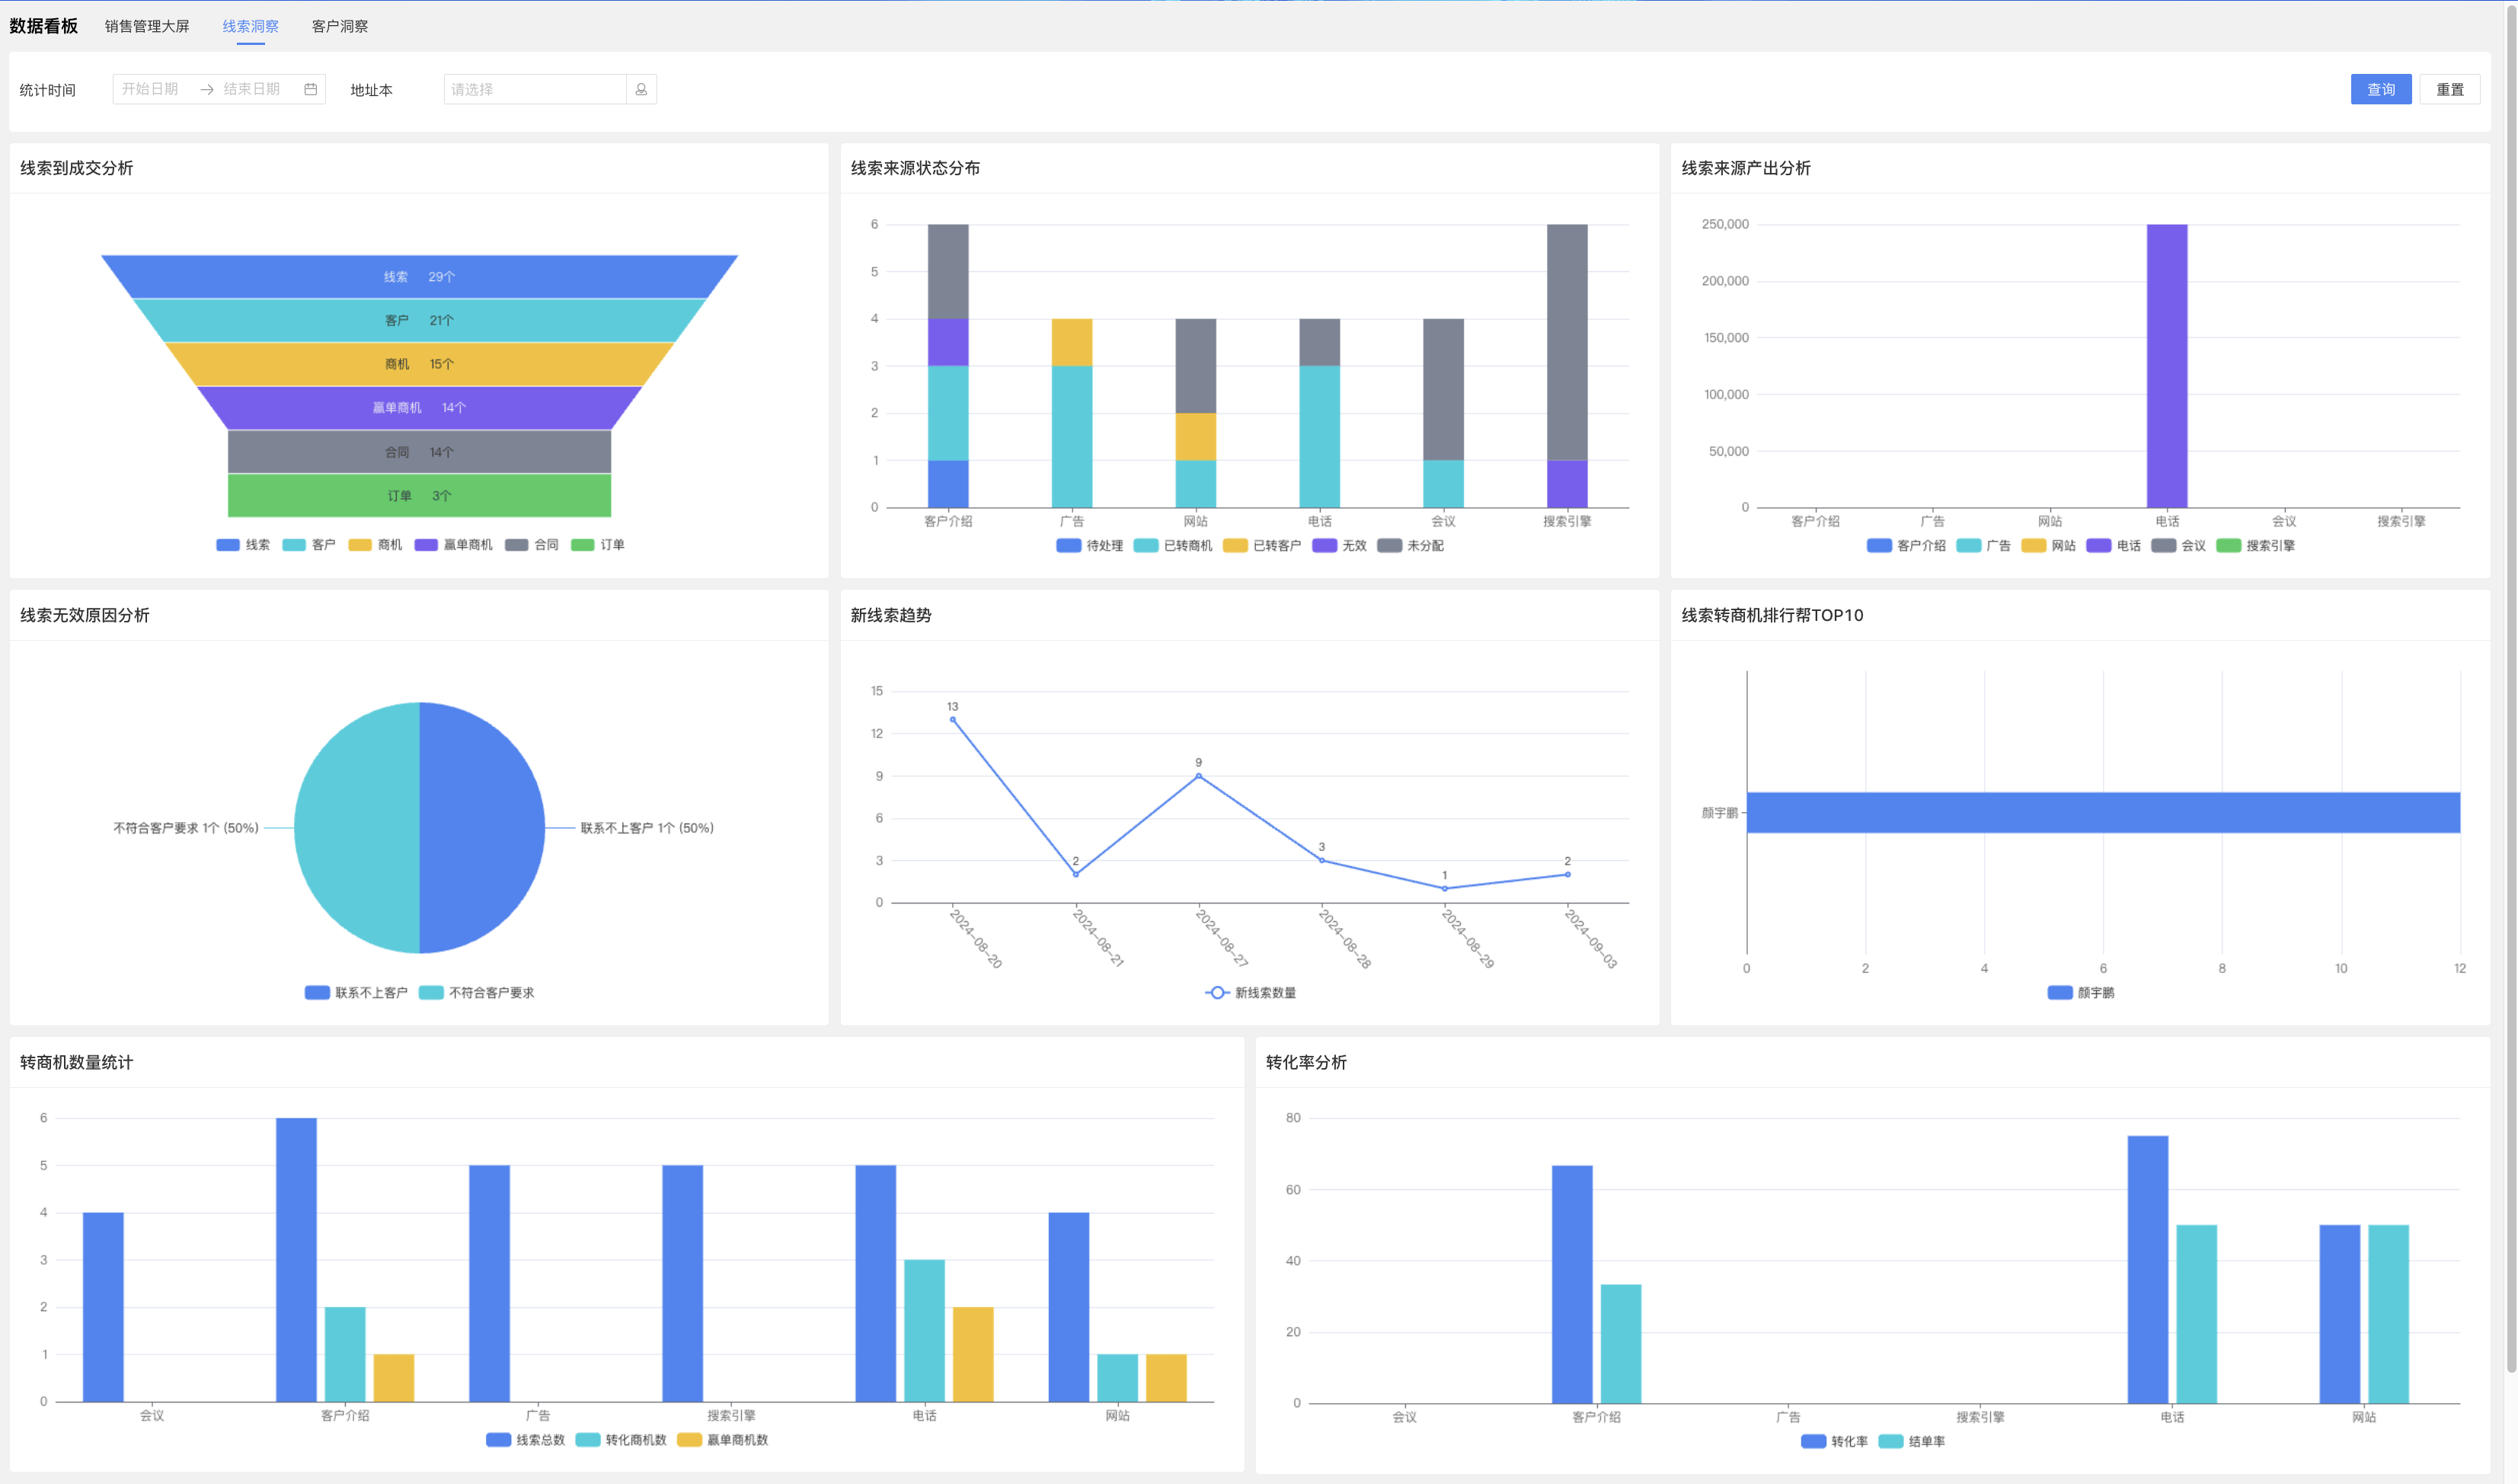Toggle 线索 series in funnel legend
Screen dimensions: 2518x1484
tap(243, 545)
